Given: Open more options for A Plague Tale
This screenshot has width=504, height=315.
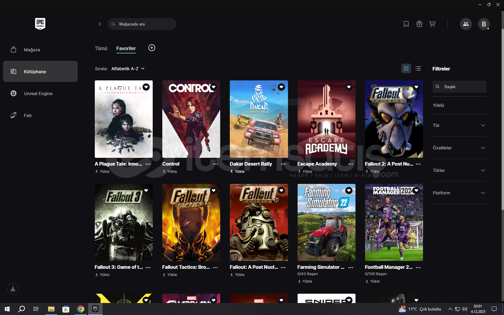Looking at the screenshot, I should (148, 164).
